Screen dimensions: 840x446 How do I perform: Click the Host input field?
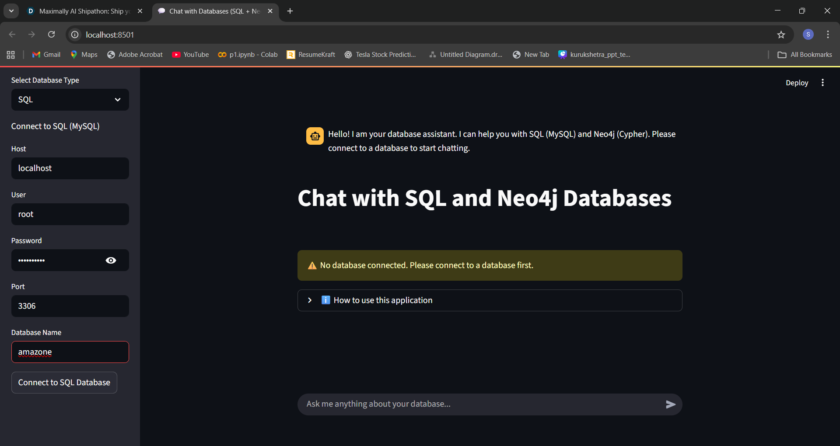[x=70, y=168]
